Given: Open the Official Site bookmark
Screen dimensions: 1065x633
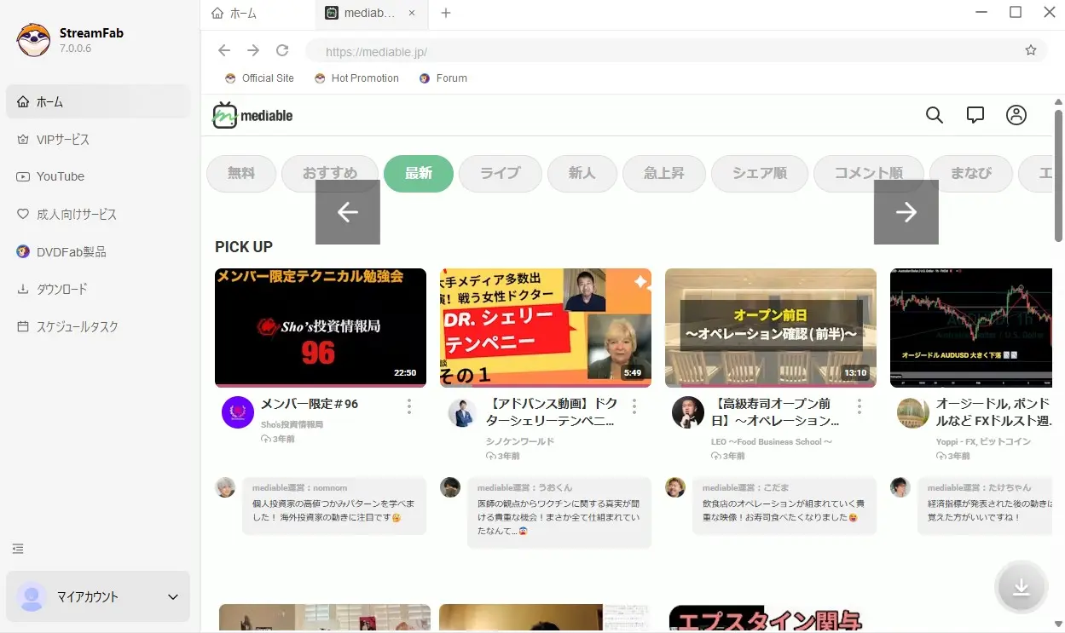Looking at the screenshot, I should coord(259,78).
